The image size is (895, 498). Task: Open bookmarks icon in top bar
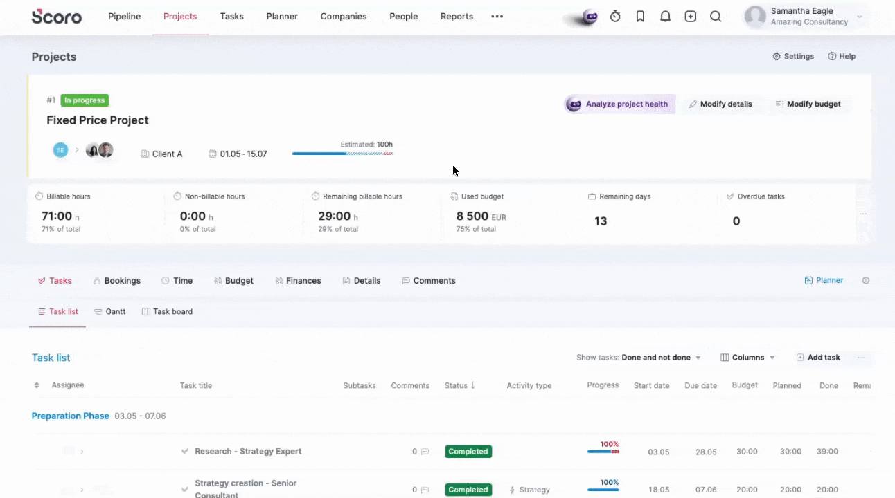(640, 17)
